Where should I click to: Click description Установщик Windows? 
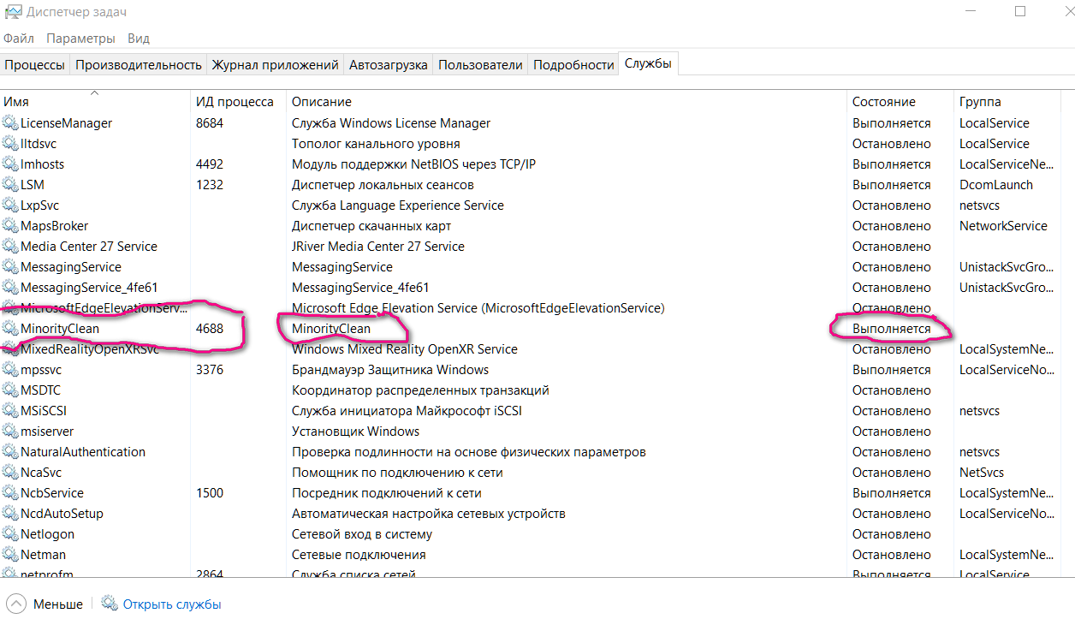click(355, 432)
